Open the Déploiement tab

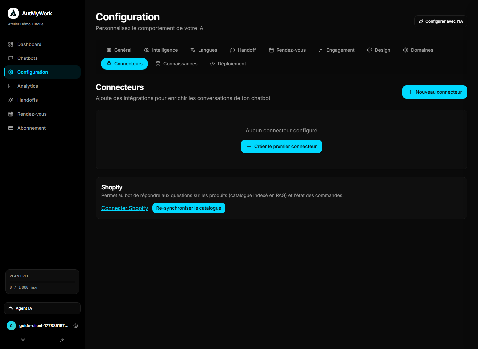(x=228, y=64)
